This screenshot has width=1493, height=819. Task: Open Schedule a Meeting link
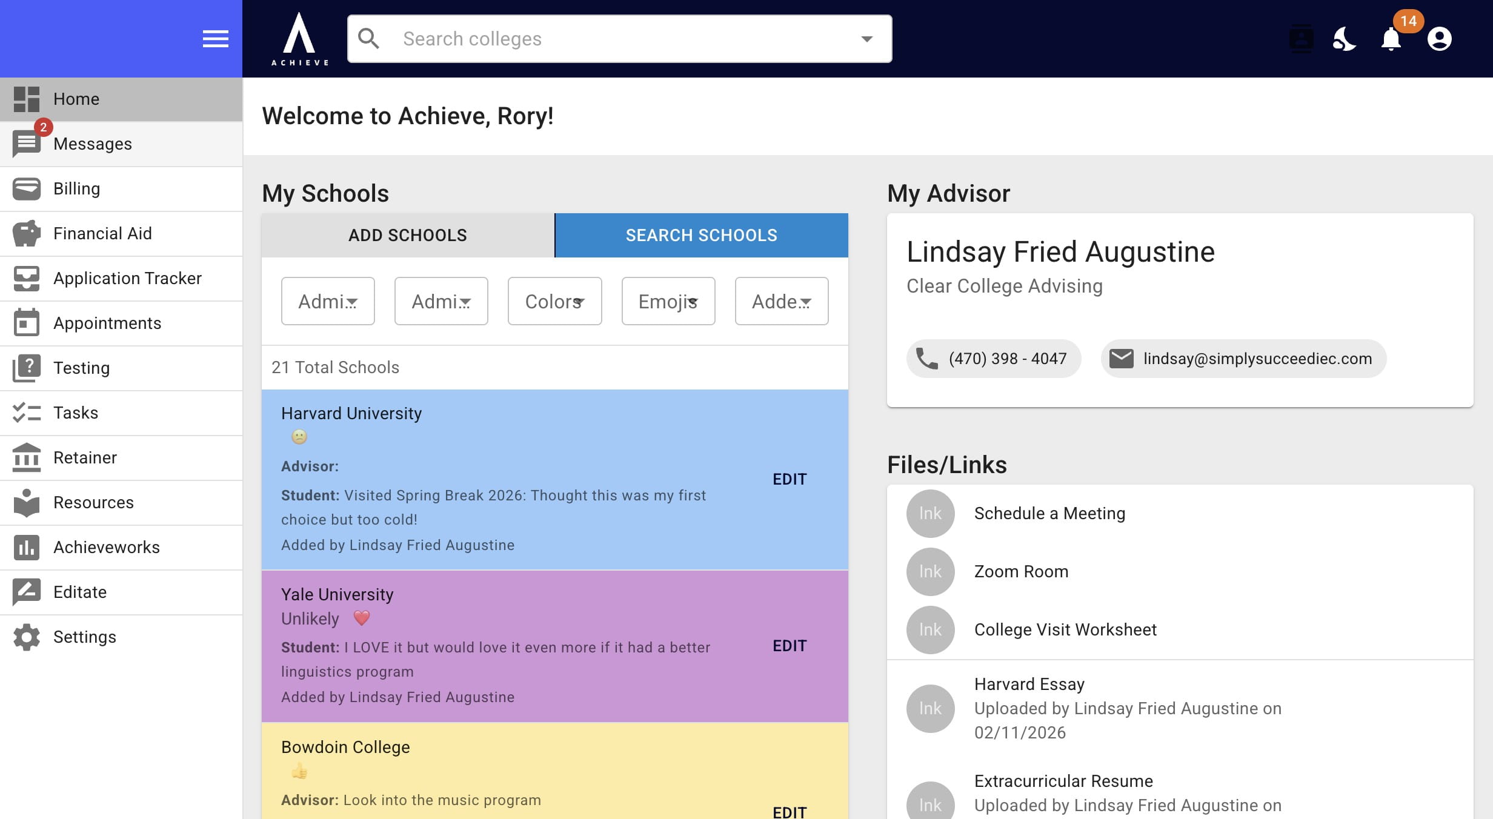(x=1049, y=514)
